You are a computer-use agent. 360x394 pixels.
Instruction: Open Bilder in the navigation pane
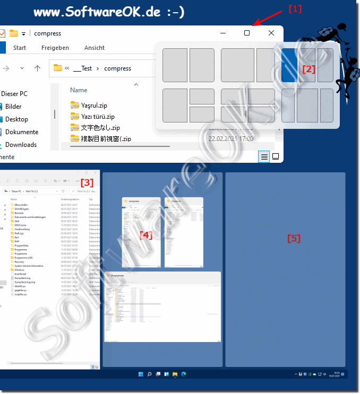(11, 107)
